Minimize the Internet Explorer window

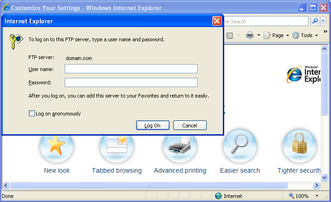coord(302,8)
